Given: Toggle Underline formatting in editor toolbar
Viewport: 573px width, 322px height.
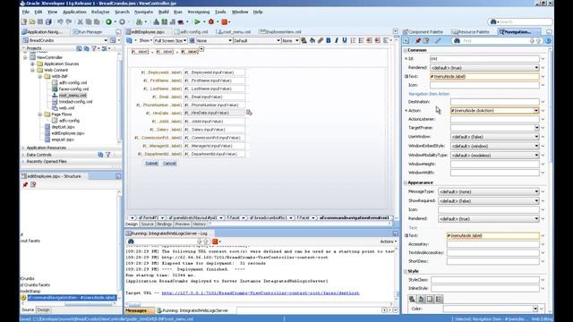Looking at the screenshot, I should [344, 40].
